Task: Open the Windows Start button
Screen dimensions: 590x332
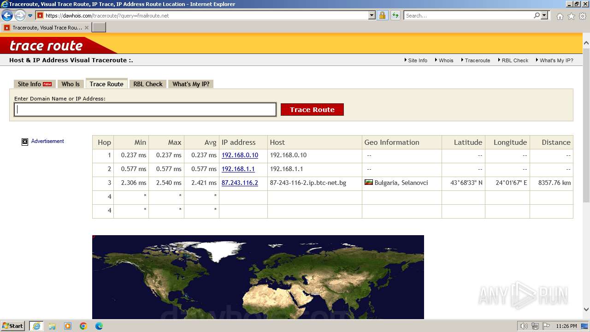Action: (12, 326)
